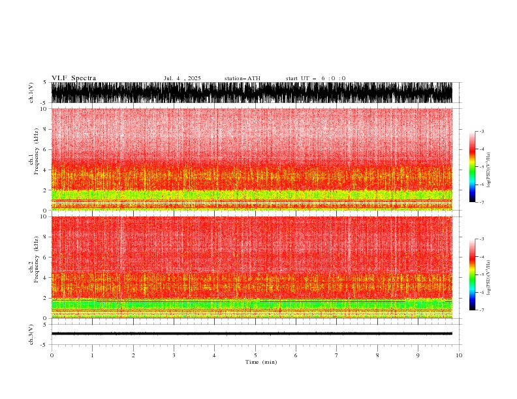The height and width of the screenshot is (399, 517).
Task: Click time axis tick label "5"
Action: coord(255,355)
